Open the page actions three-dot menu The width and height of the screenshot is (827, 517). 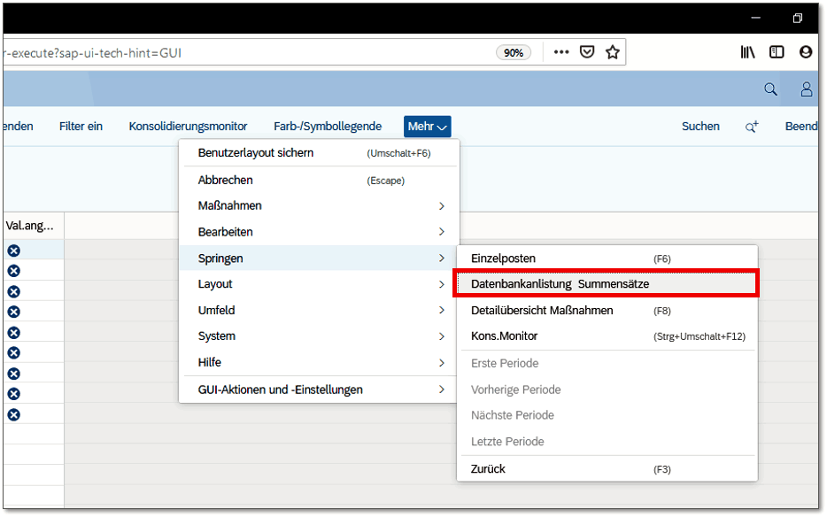(561, 52)
